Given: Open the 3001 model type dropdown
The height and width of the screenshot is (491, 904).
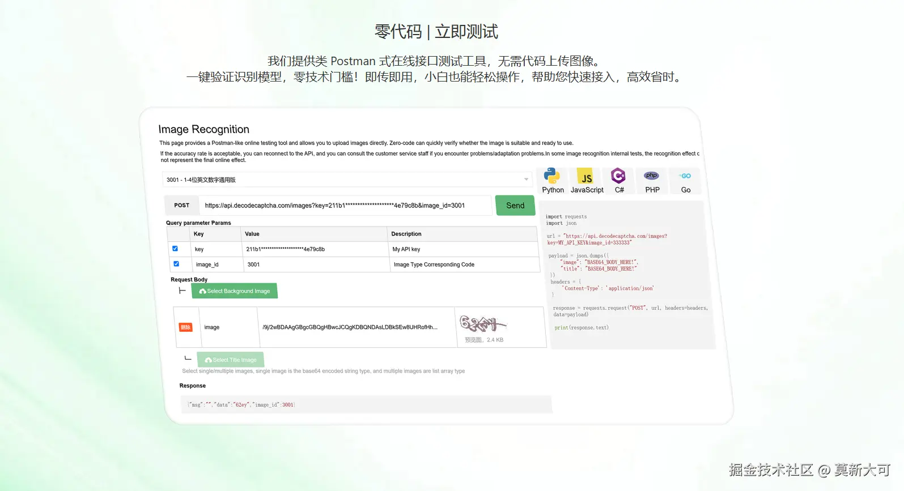Looking at the screenshot, I should [x=347, y=180].
